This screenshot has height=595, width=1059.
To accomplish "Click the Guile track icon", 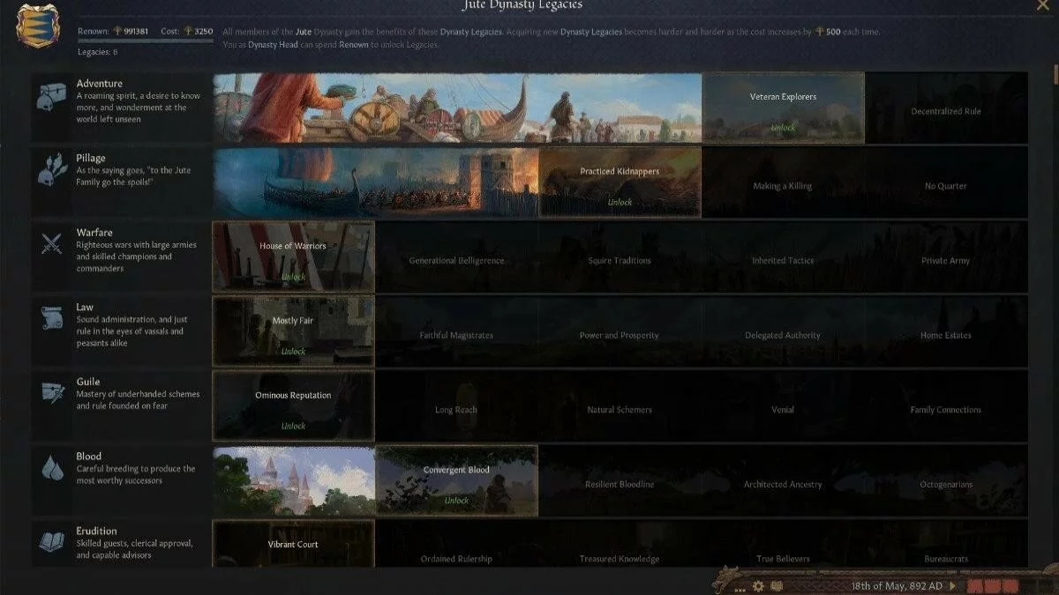I will [52, 394].
